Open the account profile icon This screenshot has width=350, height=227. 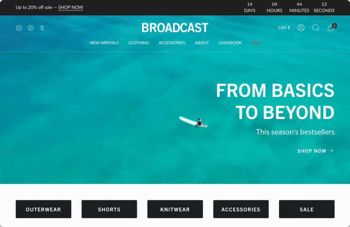301,28
